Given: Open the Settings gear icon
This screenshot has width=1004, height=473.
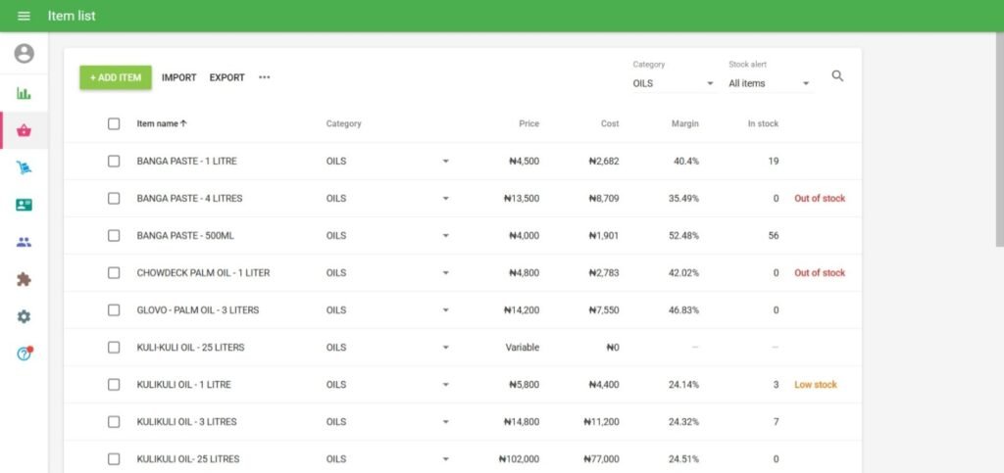Looking at the screenshot, I should 24,316.
